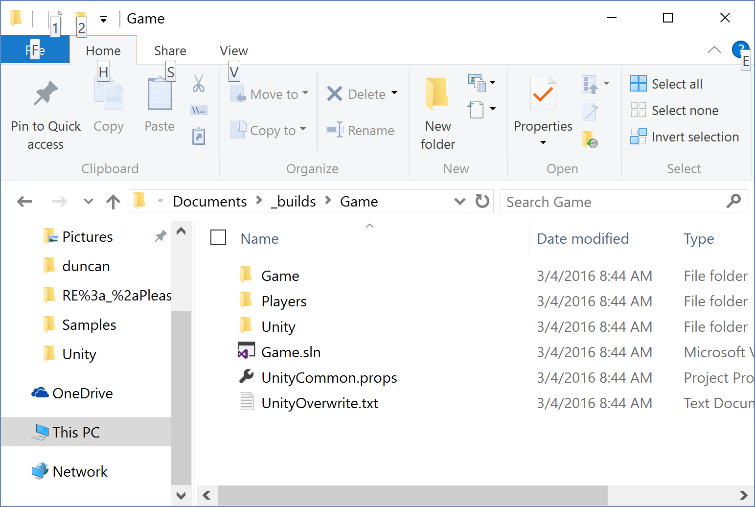Screen dimensions: 755x507
Task: Click the New item icon
Action: (477, 83)
